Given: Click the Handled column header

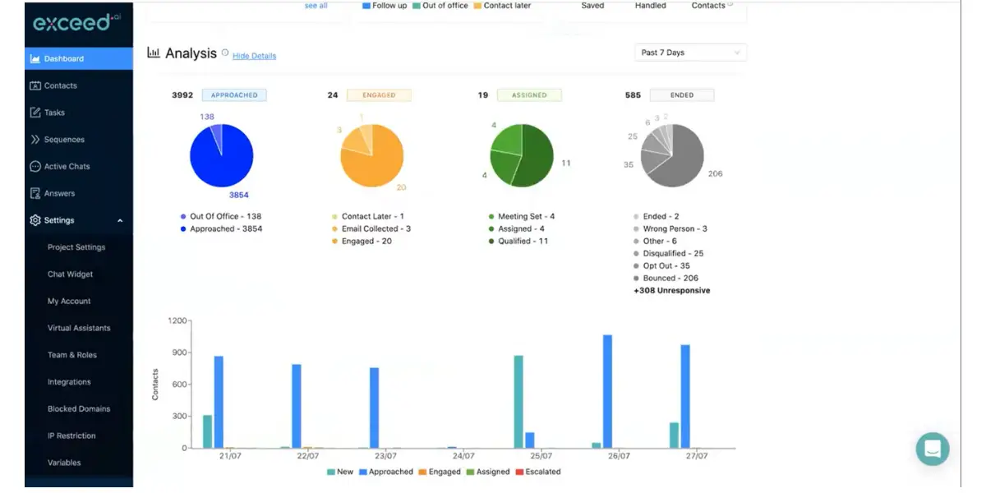Looking at the screenshot, I should (651, 5).
